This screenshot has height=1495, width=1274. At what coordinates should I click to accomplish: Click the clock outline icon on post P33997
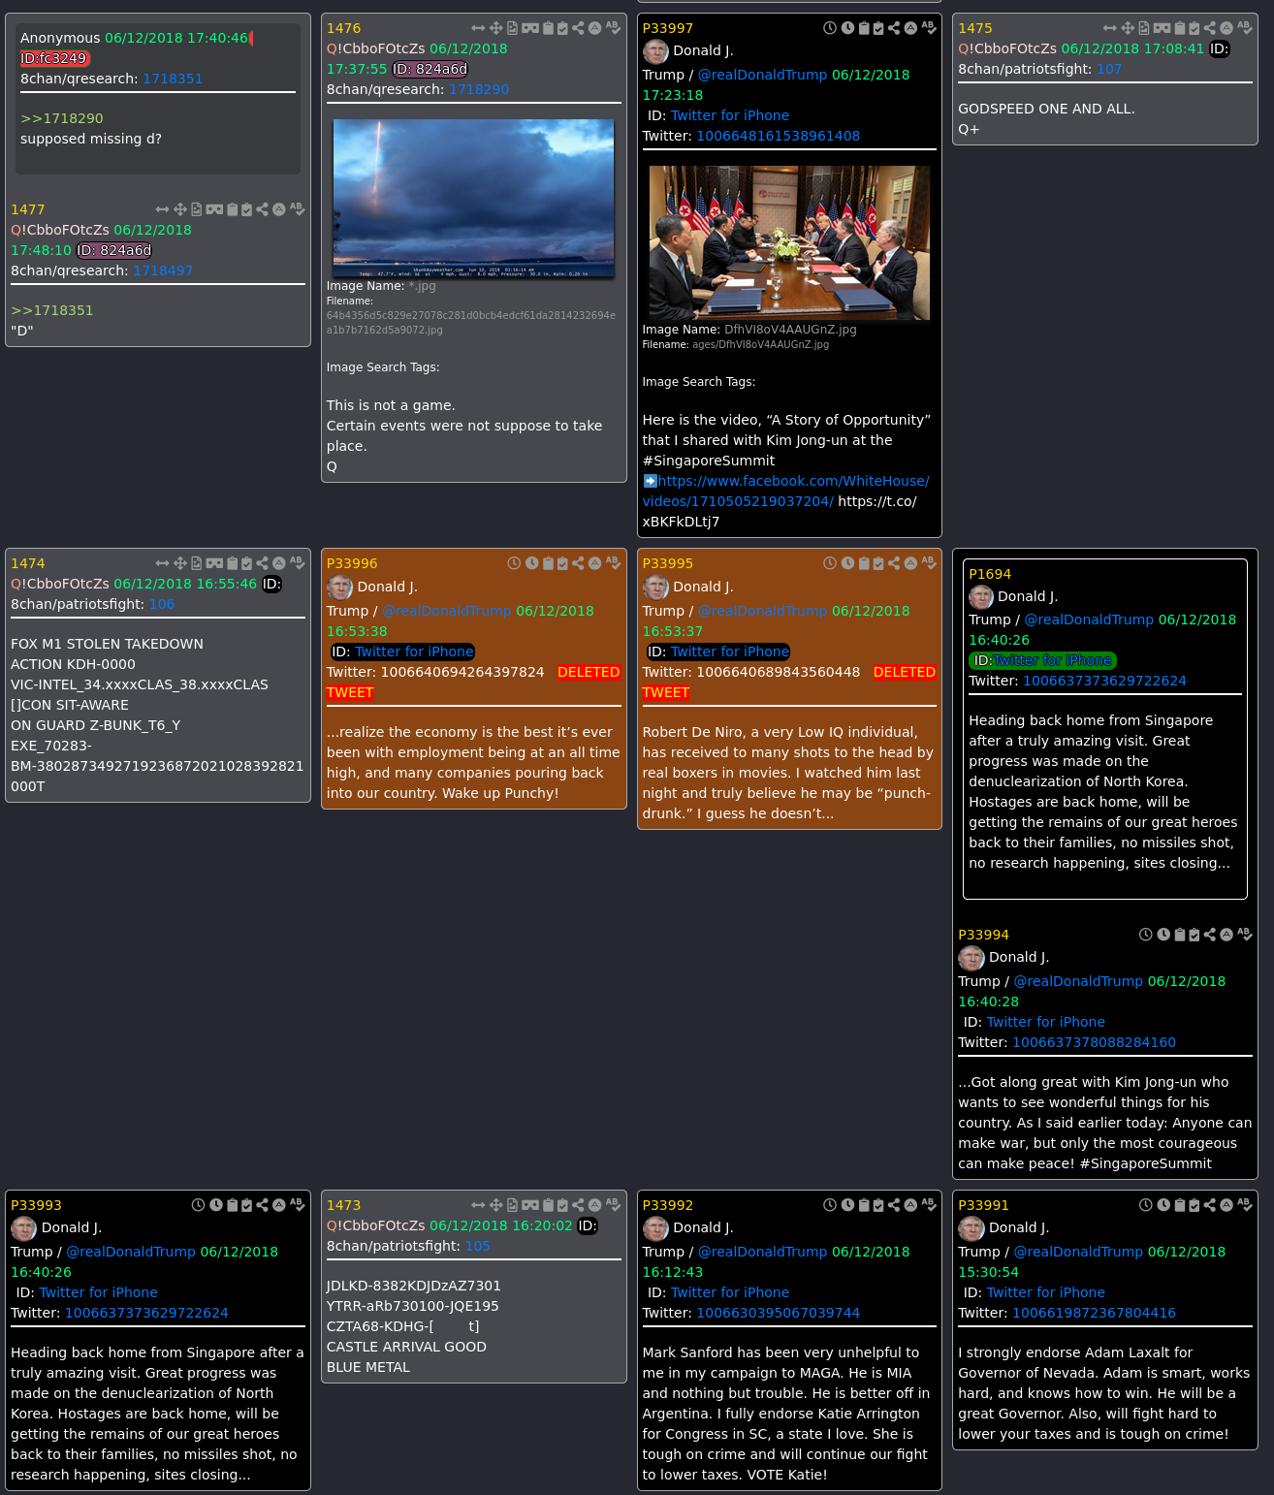[830, 28]
